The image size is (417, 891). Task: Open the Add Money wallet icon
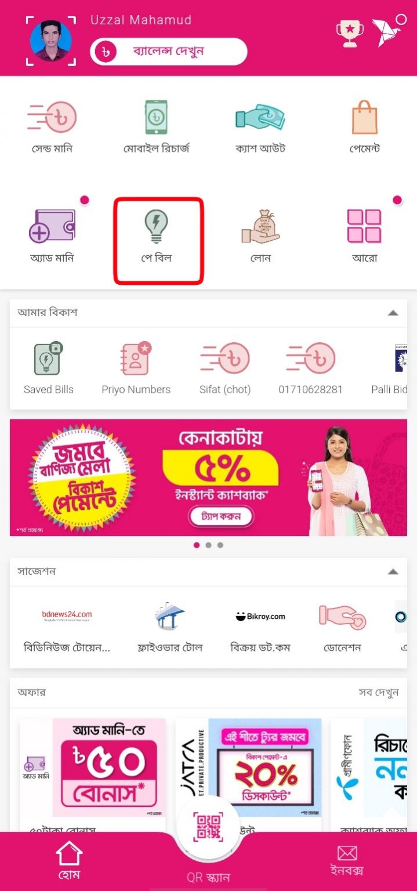tap(52, 226)
